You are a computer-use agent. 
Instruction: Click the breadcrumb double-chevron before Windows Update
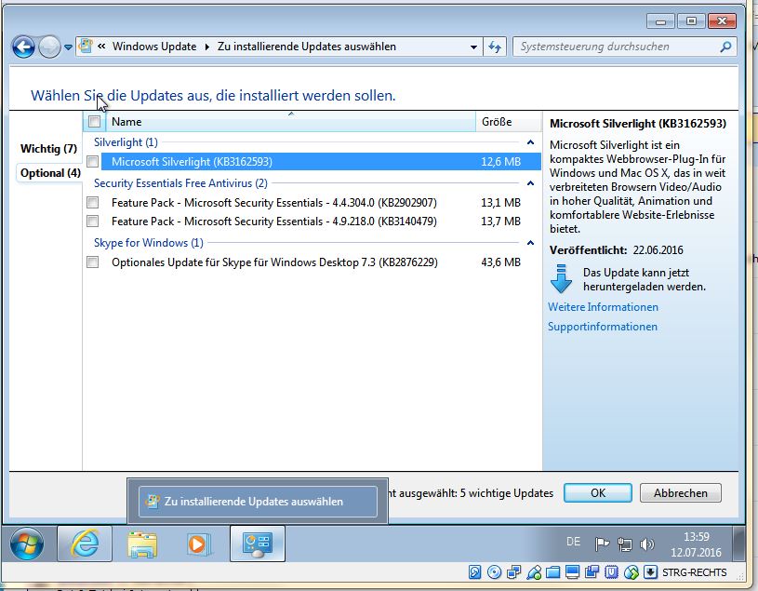tap(101, 47)
